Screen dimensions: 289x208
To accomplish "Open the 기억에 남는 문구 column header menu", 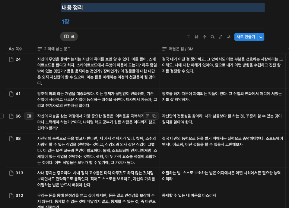I will (x=57, y=49).
